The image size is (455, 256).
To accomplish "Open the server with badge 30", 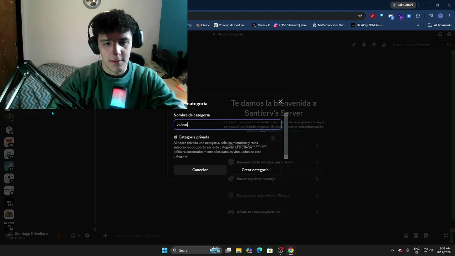I will pyautogui.click(x=9, y=142).
